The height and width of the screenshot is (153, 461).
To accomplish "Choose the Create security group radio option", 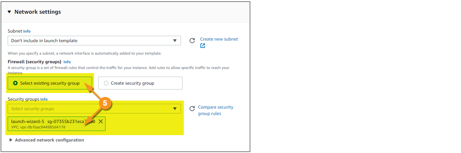I will pos(106,83).
